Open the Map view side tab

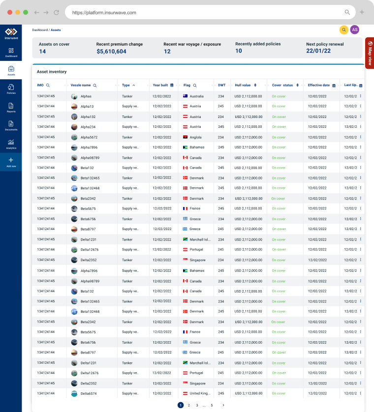pyautogui.click(x=369, y=53)
